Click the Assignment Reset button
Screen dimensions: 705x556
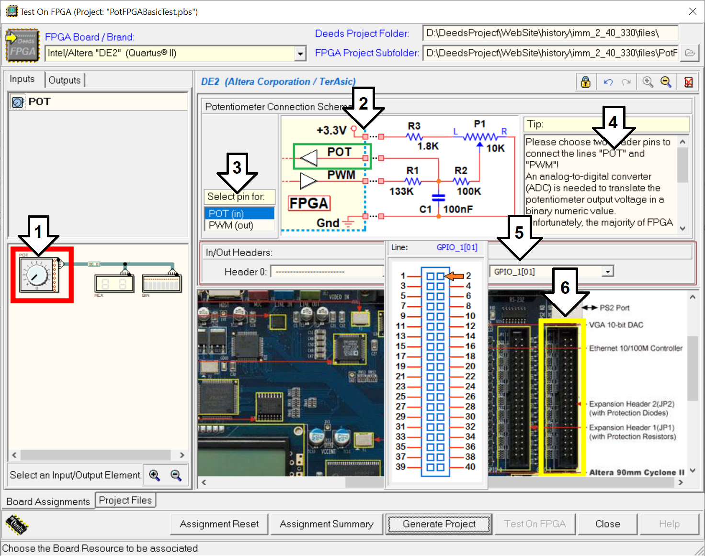point(219,524)
